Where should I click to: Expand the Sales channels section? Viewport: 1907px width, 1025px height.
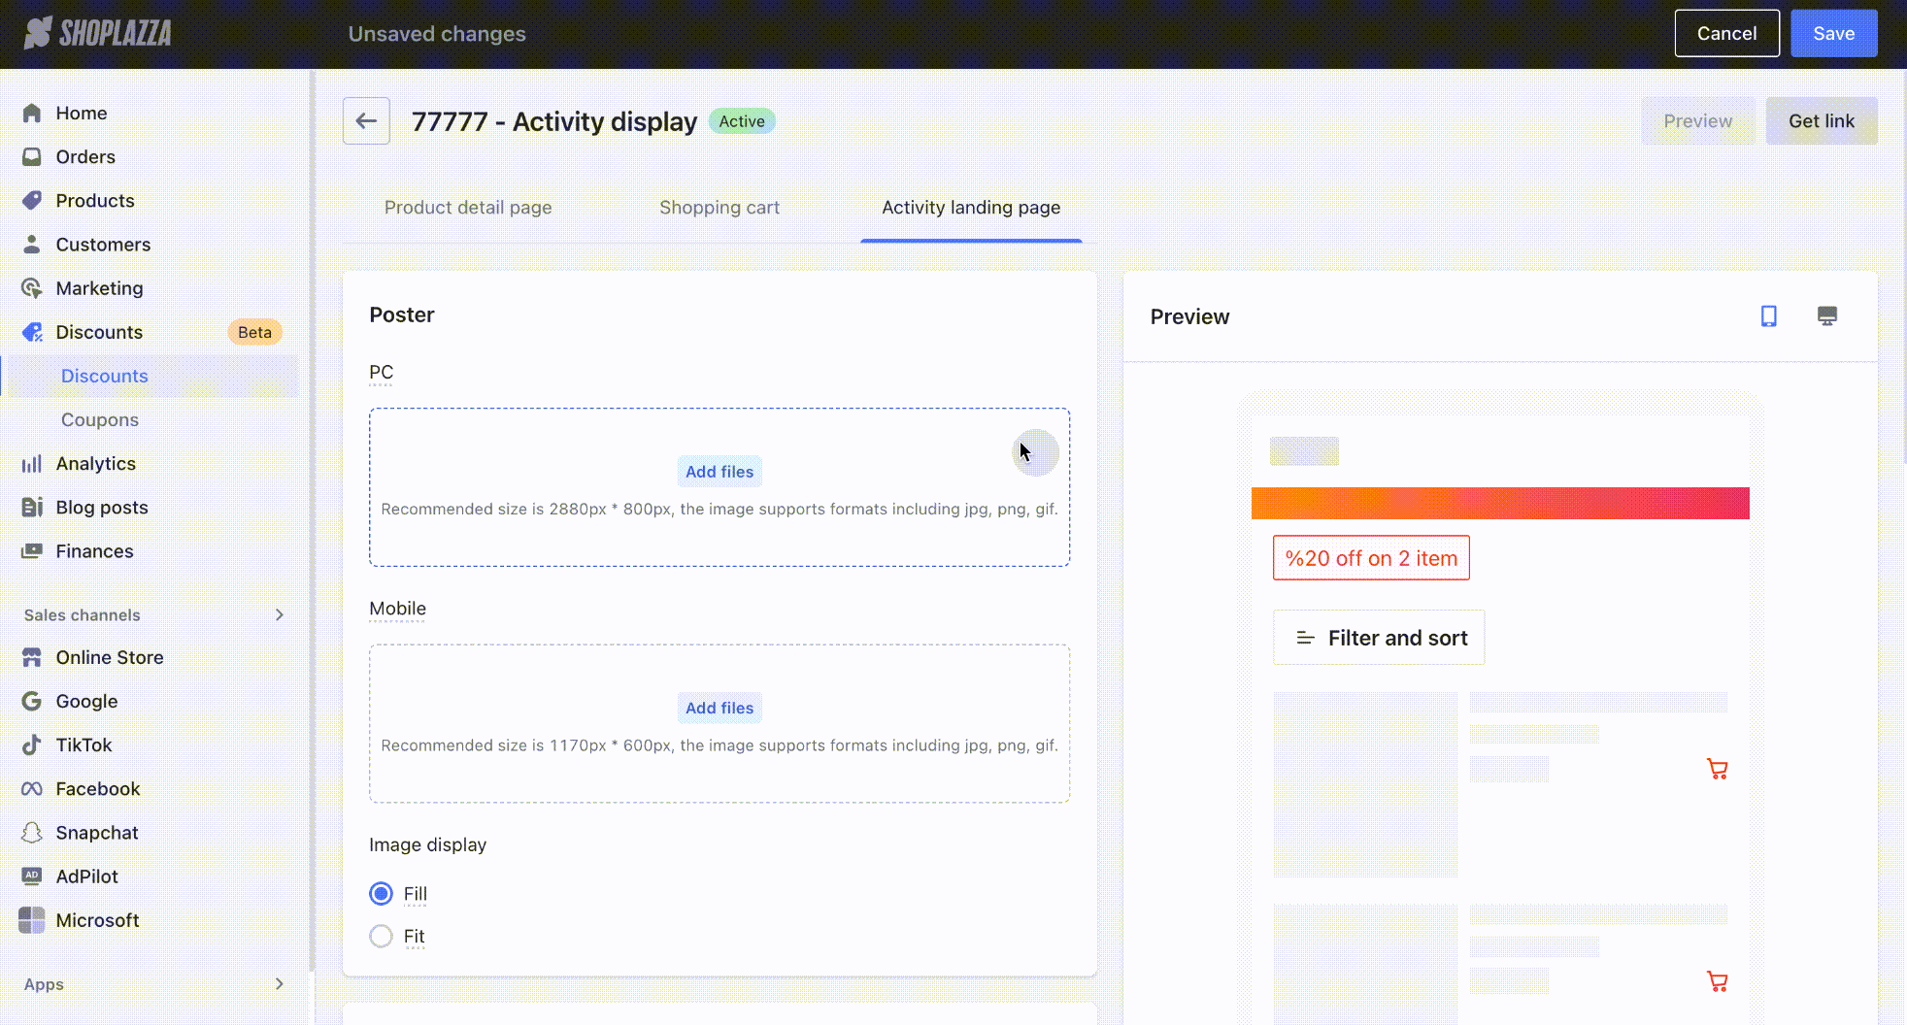pyautogui.click(x=279, y=615)
